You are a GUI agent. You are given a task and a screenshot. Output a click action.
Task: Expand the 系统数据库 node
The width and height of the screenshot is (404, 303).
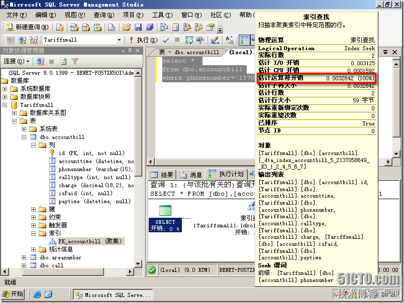coord(5,89)
